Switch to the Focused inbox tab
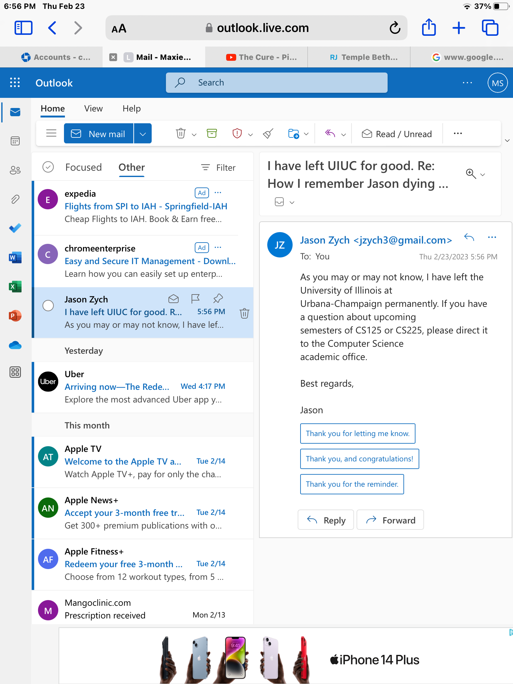 click(x=83, y=167)
